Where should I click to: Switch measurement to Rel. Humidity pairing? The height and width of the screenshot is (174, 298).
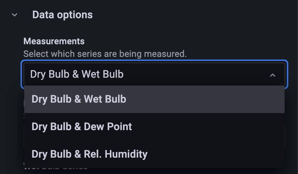(89, 154)
